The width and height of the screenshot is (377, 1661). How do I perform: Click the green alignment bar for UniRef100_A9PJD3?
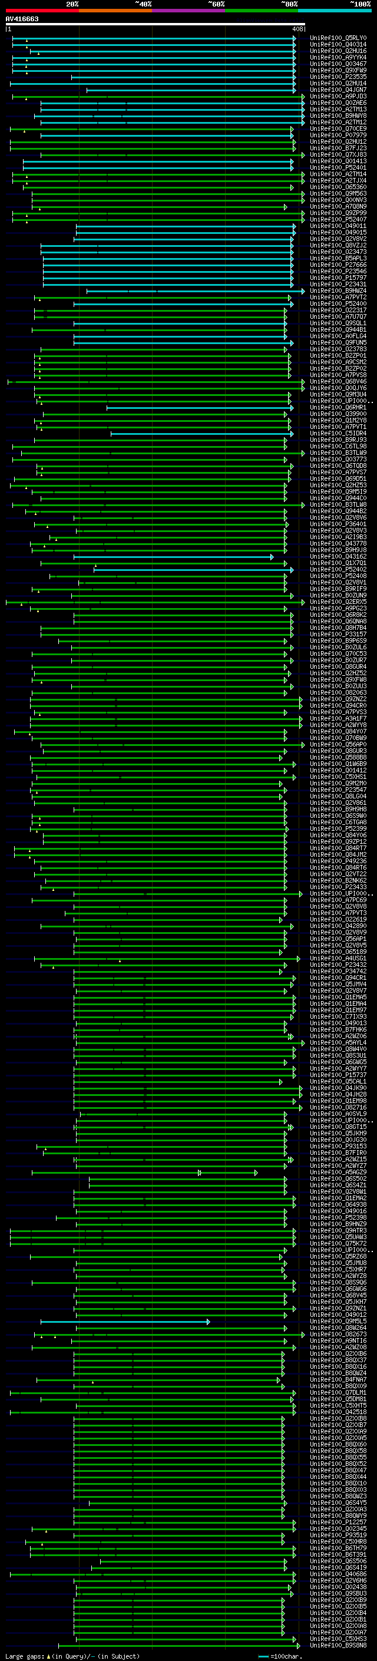coord(158,96)
